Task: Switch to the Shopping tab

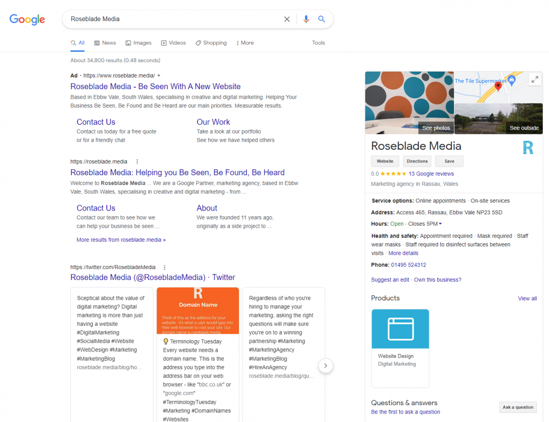Action: [211, 43]
